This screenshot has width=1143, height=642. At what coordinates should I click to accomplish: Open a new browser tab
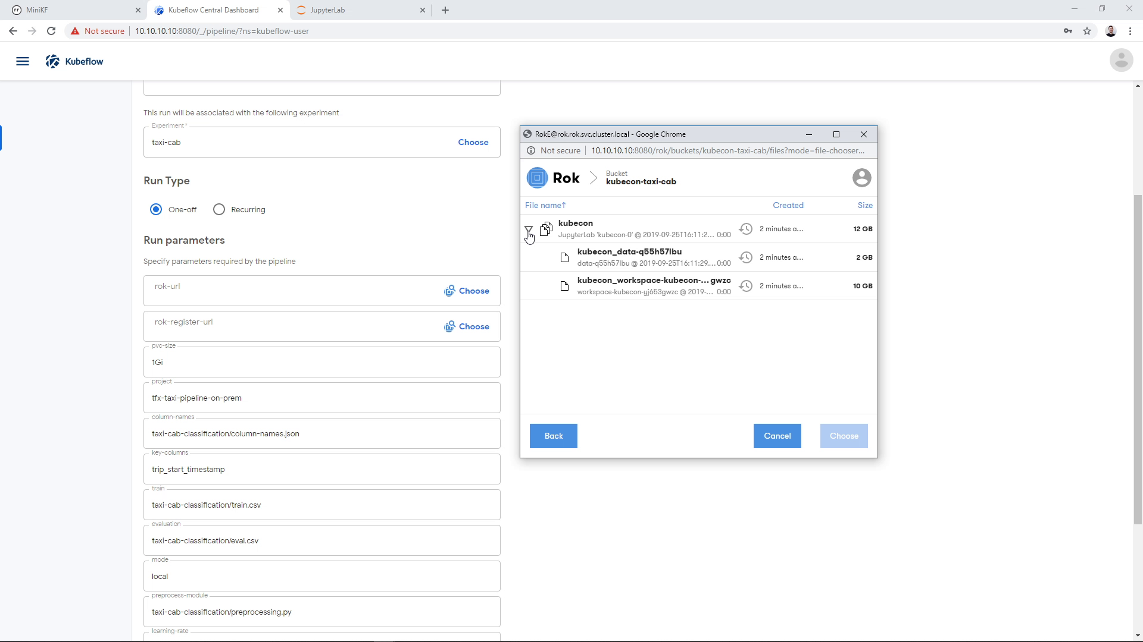445,10
